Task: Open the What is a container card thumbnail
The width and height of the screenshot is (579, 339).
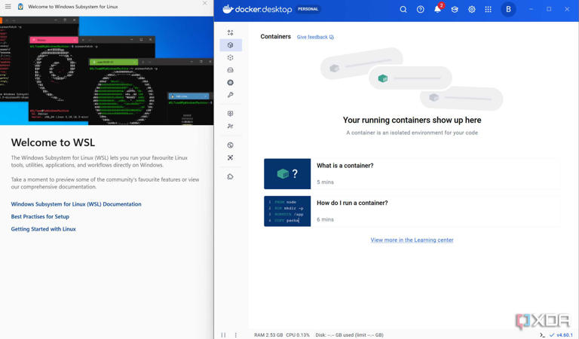Action: 287,174
